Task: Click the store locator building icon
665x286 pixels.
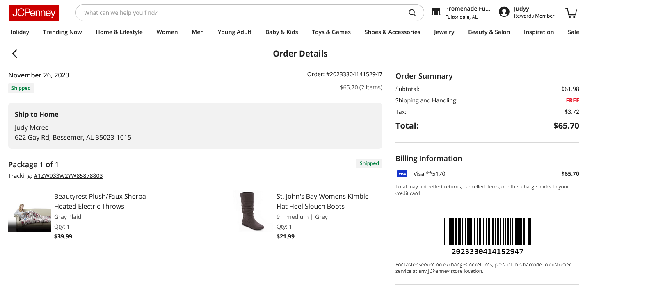Action: (436, 12)
